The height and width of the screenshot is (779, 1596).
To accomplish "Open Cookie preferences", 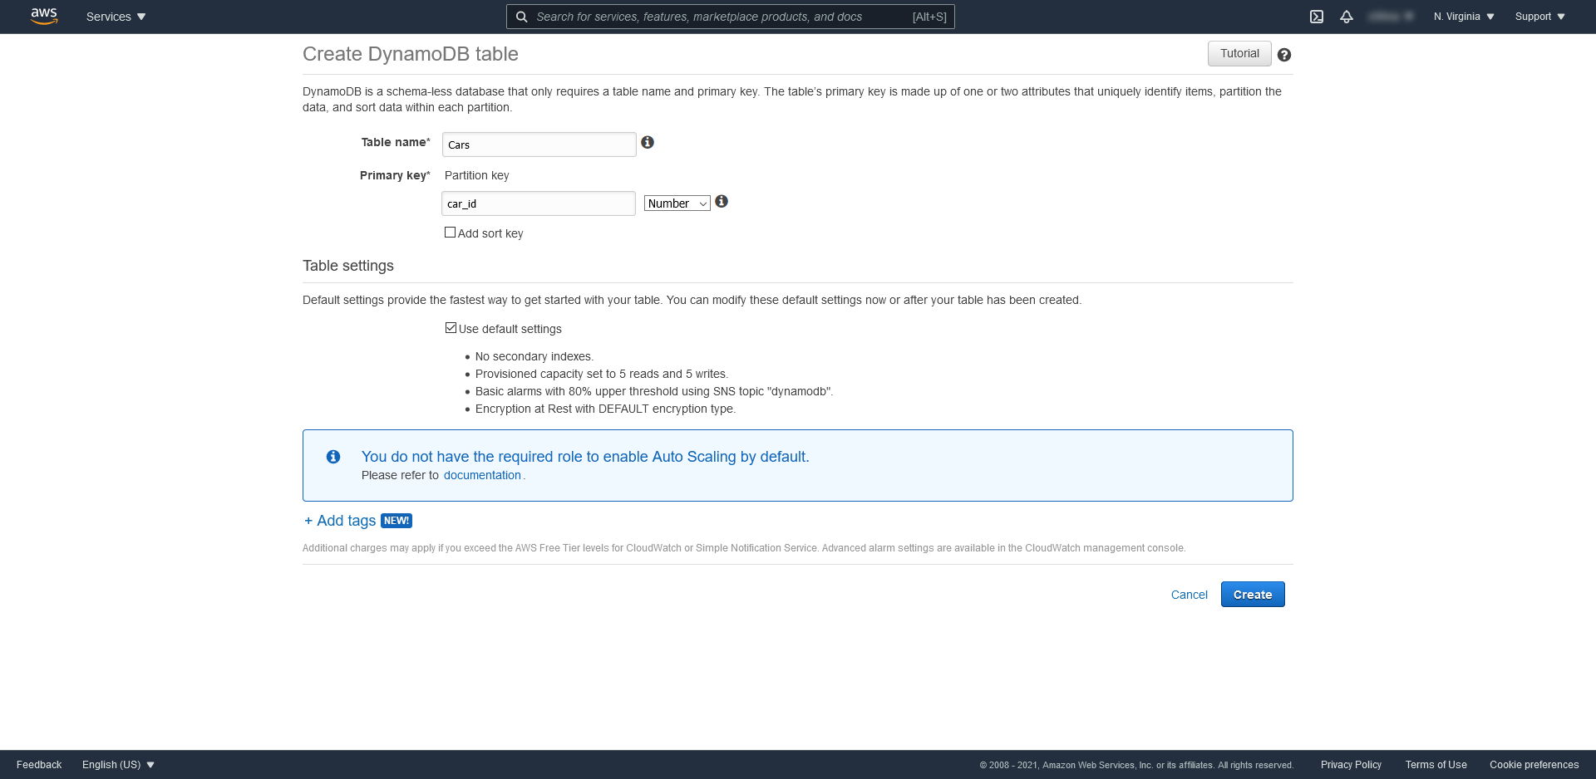I will click(1534, 765).
